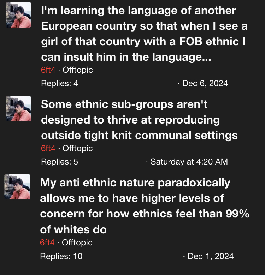265x275 pixels.
Task: Click the avatar beside the Dec 6, 2024 thread
Action: [18, 15]
